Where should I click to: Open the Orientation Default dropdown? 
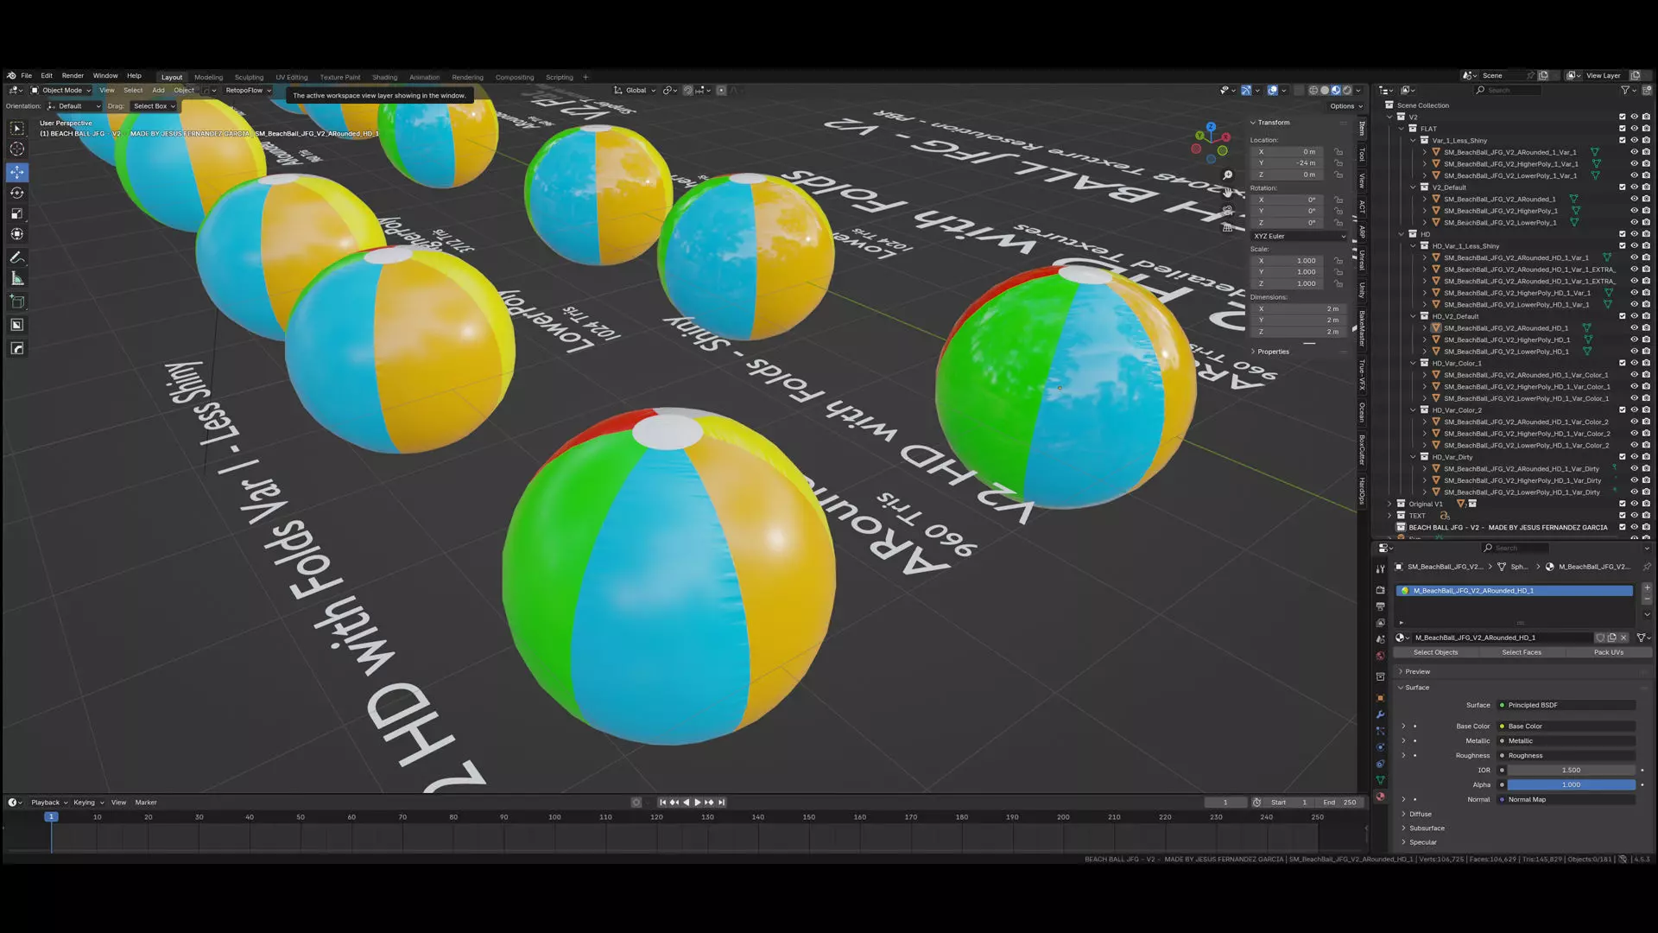click(75, 106)
